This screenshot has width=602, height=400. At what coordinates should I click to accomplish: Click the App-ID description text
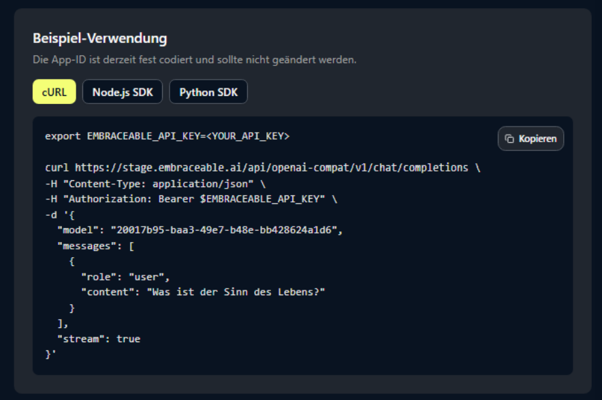tap(194, 60)
